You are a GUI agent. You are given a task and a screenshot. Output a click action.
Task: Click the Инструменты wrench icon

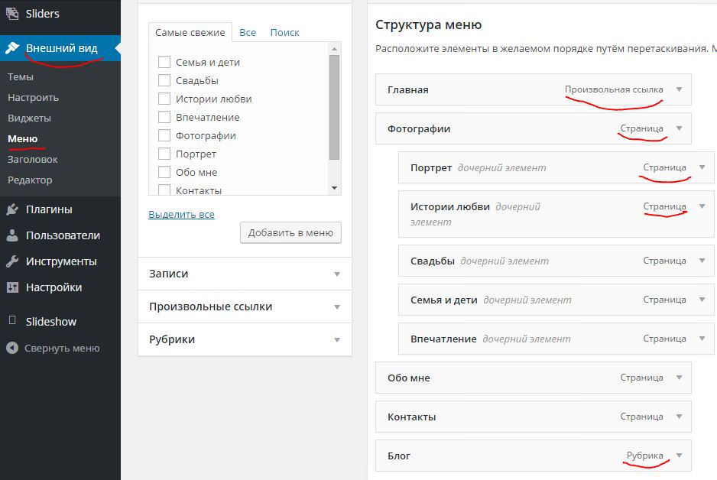click(12, 261)
